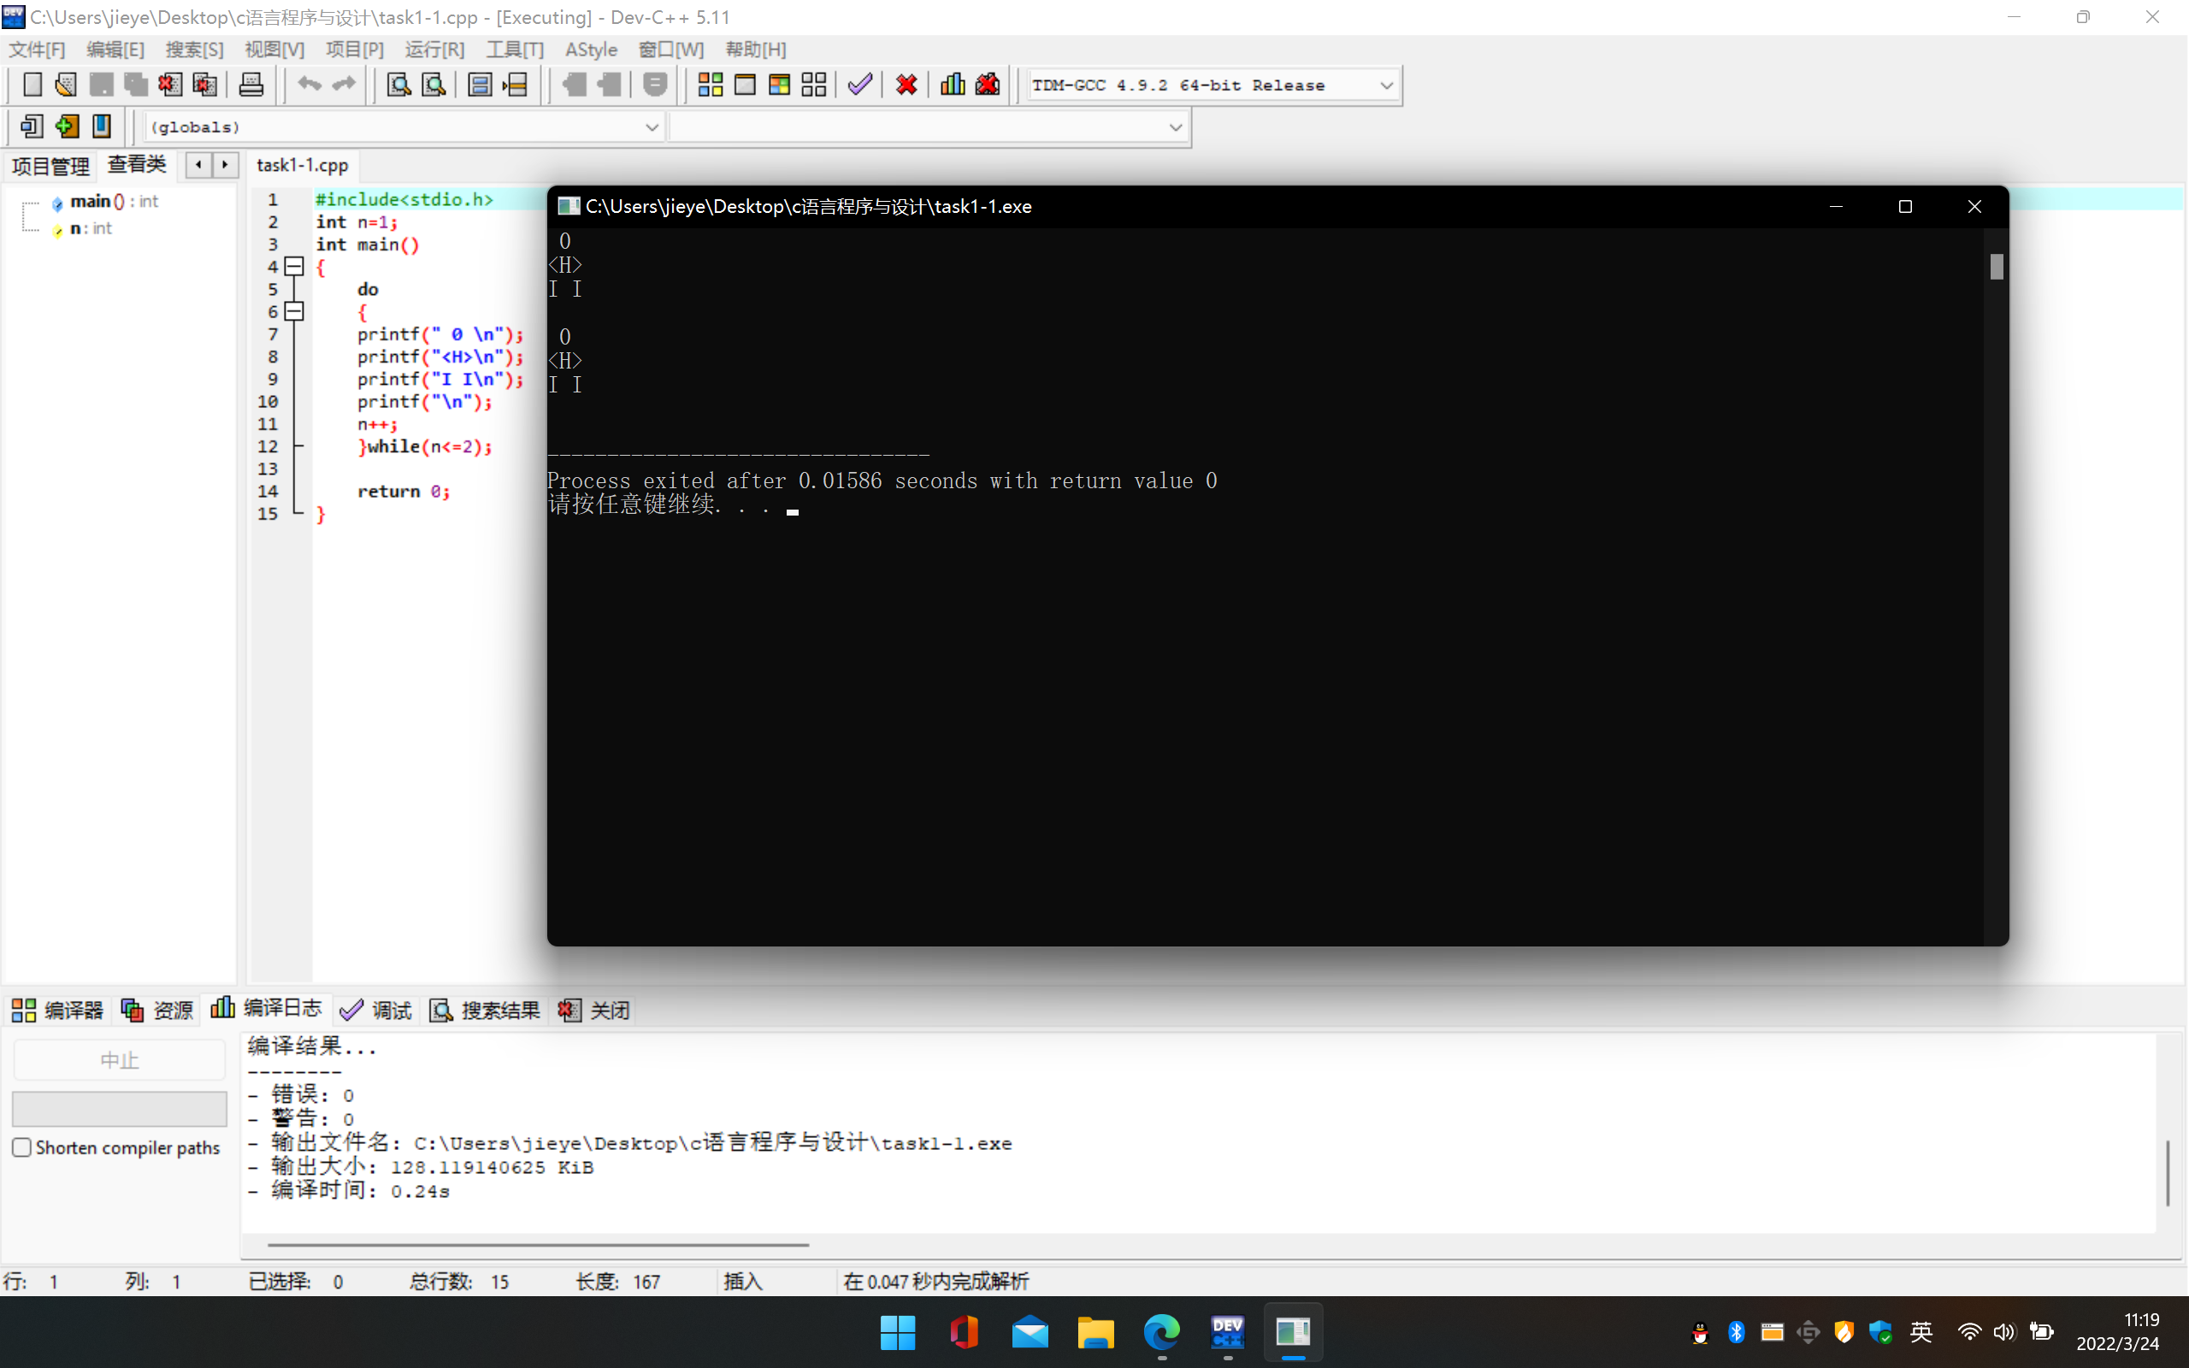Click the console window vertical scrollbar thumb
This screenshot has height=1368, width=2189.
[1997, 267]
